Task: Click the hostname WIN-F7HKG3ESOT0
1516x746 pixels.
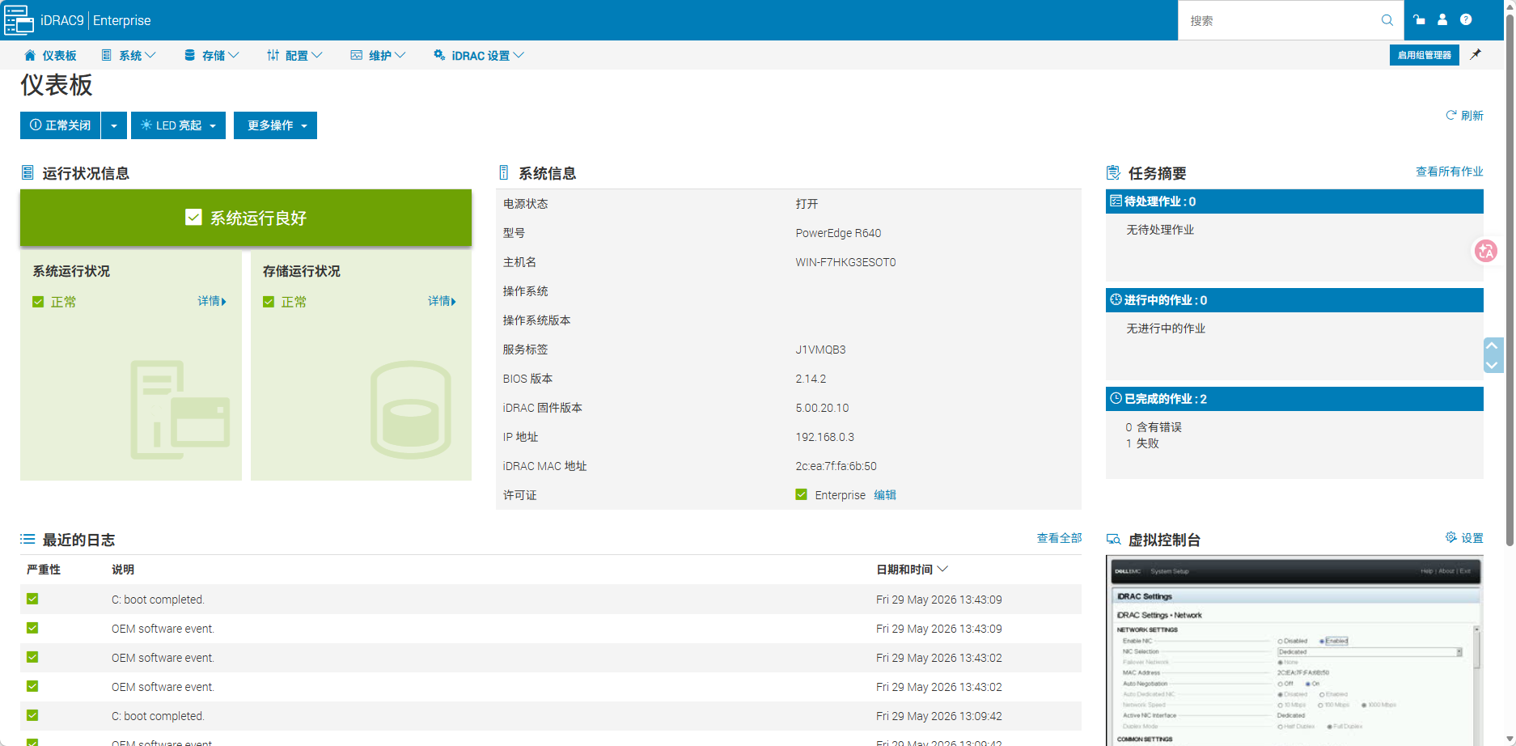Action: [x=845, y=262]
